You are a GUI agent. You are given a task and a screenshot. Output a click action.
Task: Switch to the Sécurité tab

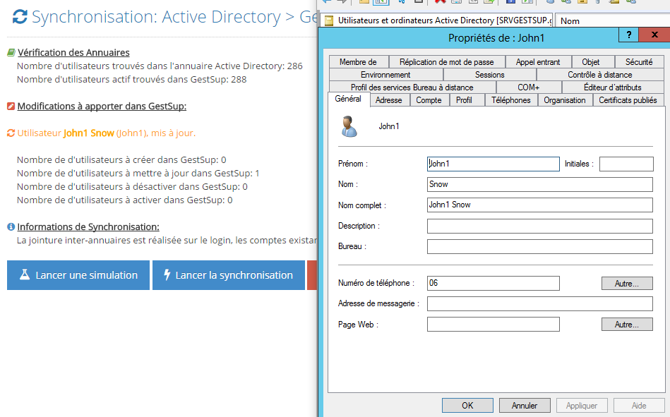[x=639, y=62]
